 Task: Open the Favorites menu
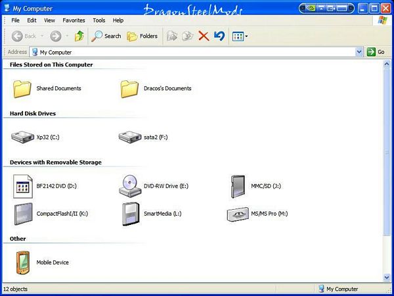[74, 20]
